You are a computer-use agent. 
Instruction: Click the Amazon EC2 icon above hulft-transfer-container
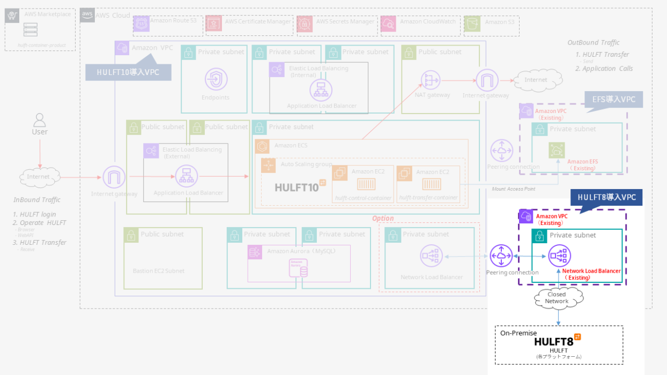click(404, 172)
